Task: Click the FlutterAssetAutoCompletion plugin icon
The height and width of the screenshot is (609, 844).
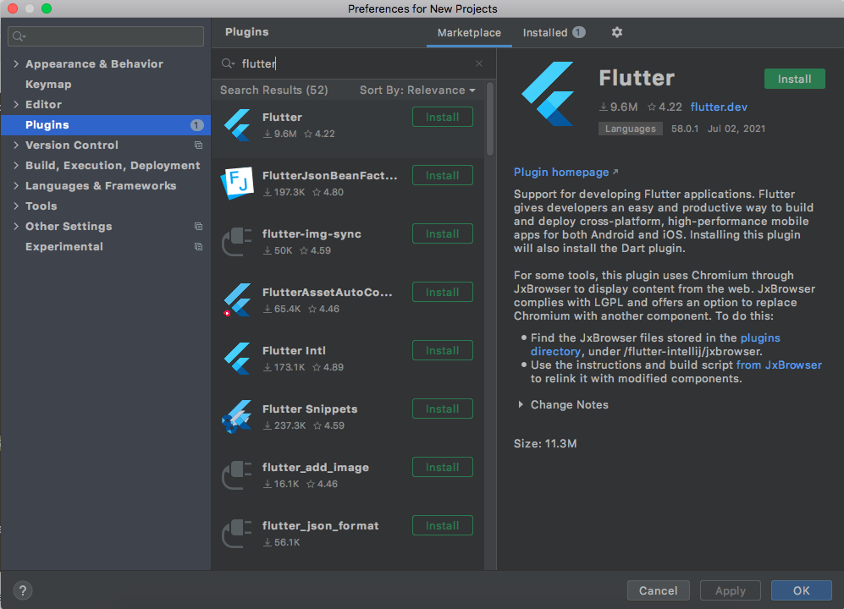Action: (x=237, y=299)
